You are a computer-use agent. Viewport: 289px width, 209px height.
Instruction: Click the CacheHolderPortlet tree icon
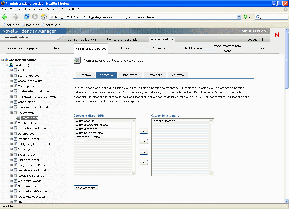[x=16, y=81]
